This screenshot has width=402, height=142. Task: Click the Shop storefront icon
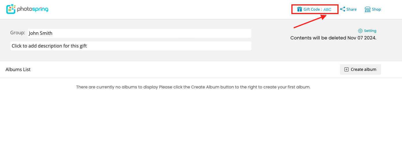368,10
